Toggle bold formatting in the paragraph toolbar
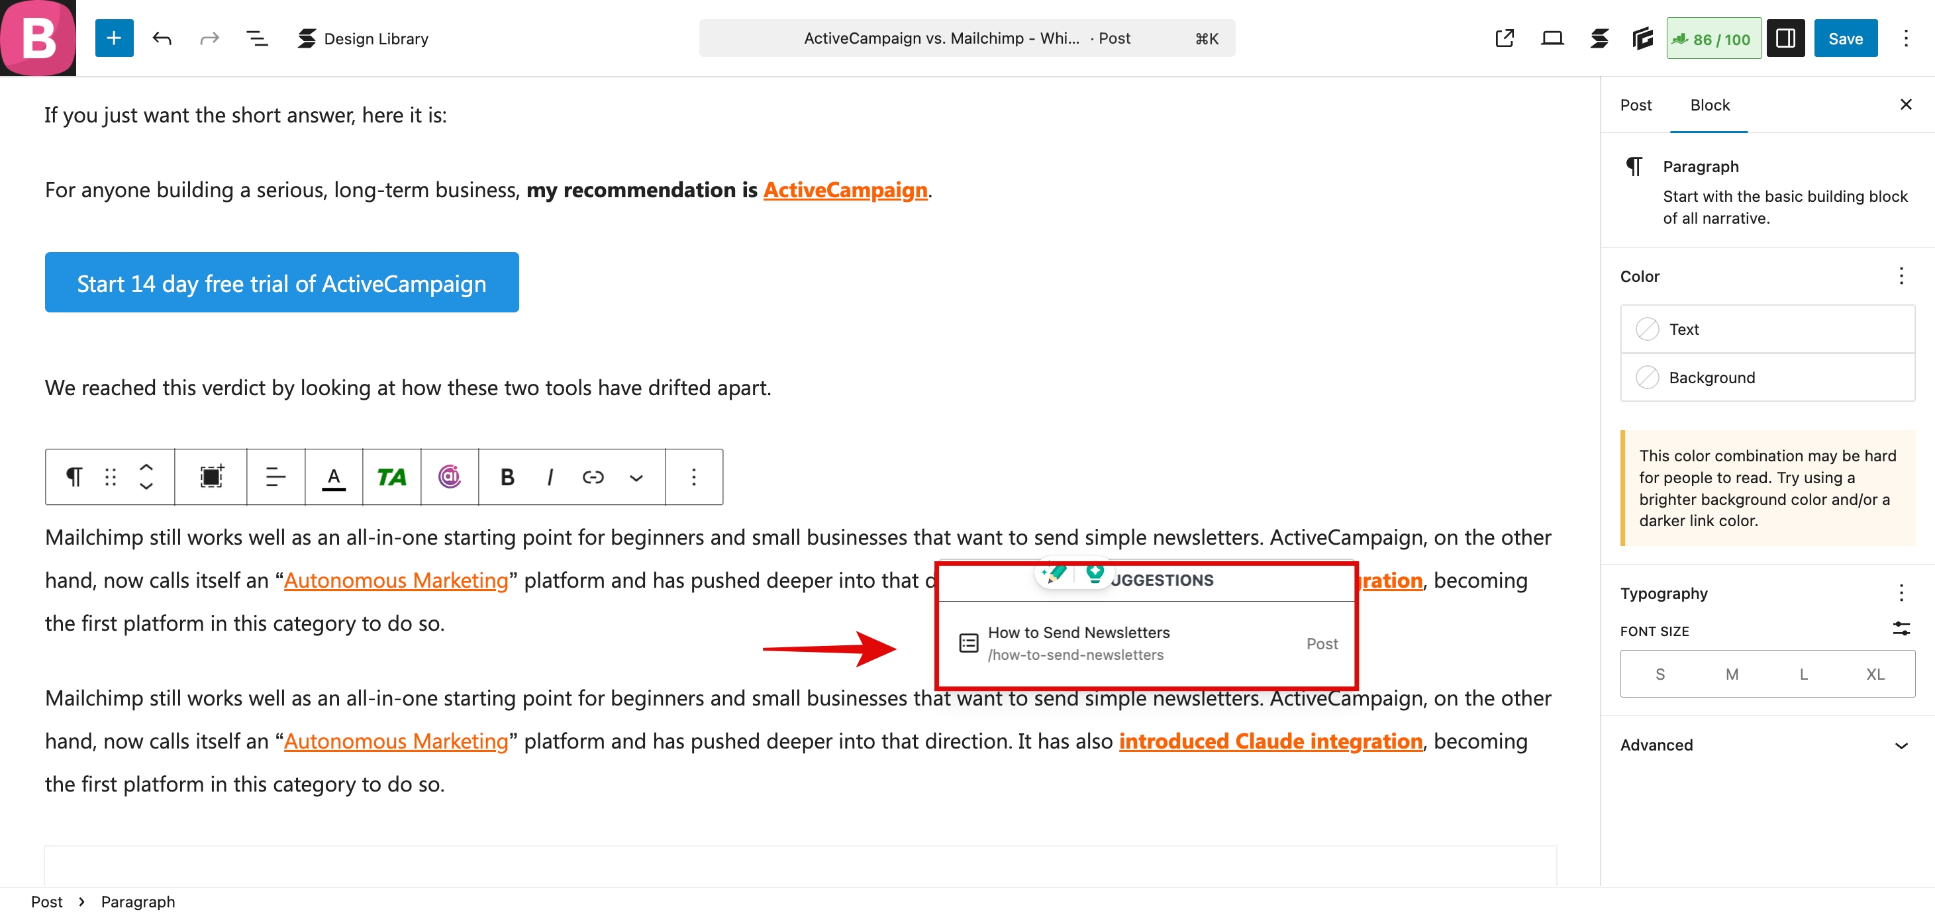 507,477
